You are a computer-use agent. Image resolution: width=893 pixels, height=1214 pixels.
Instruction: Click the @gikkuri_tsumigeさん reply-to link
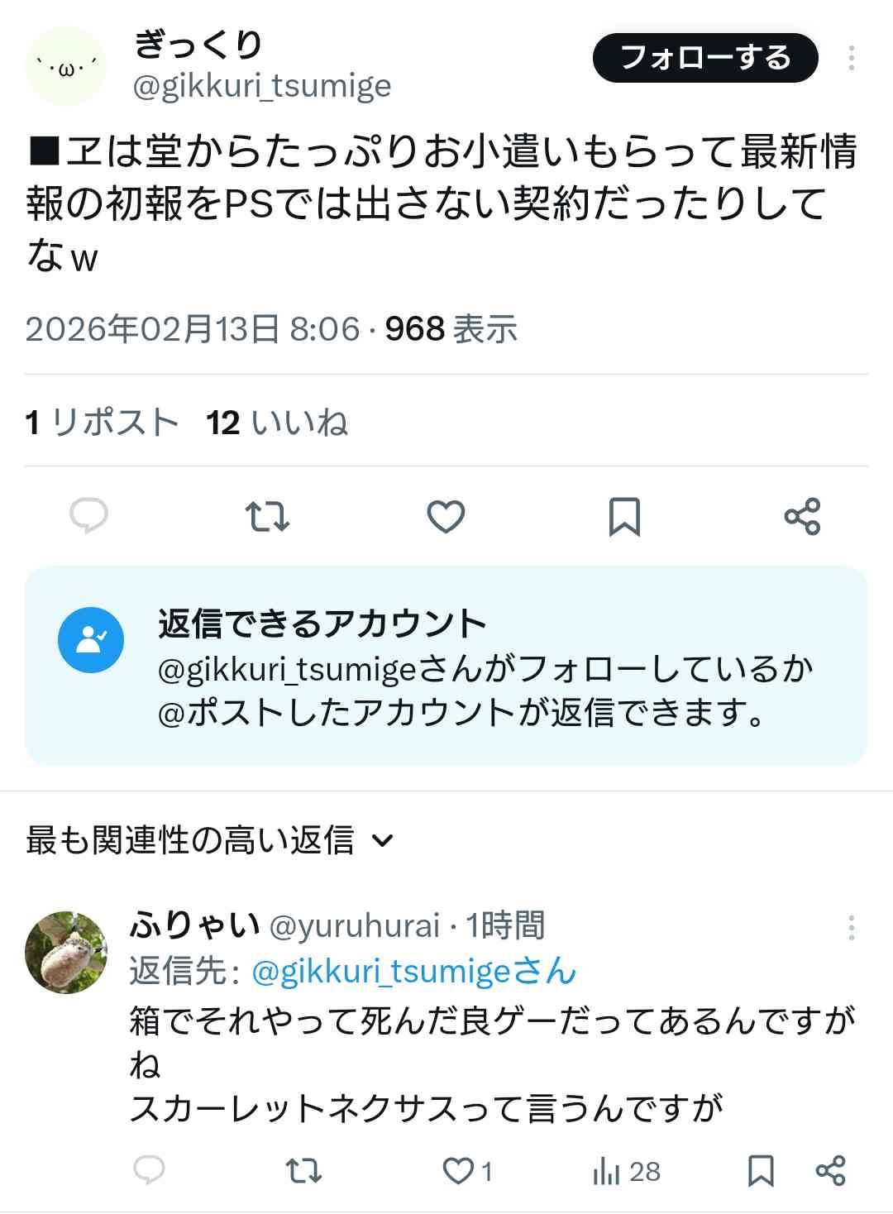click(x=413, y=971)
